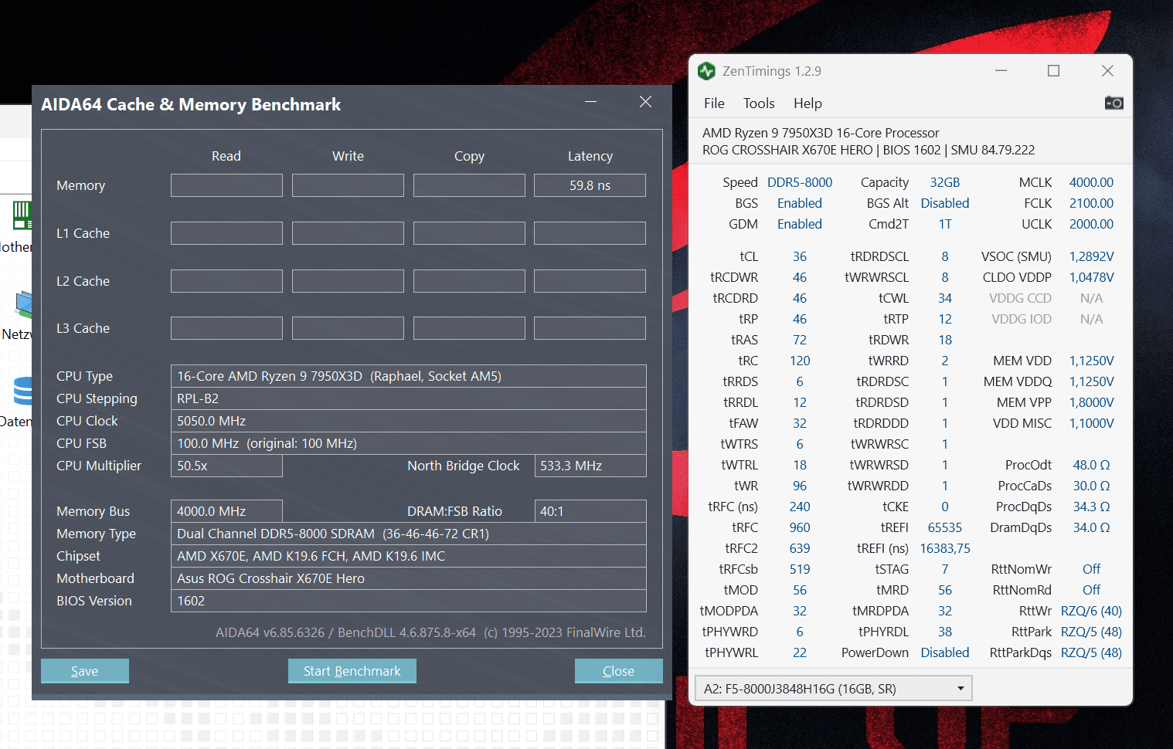The height and width of the screenshot is (749, 1173).
Task: Click the PowerDown Disabled value
Action: (945, 652)
